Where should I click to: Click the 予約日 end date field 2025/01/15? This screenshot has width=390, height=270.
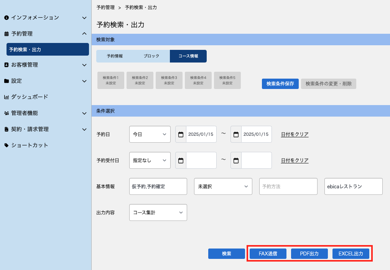point(256,134)
